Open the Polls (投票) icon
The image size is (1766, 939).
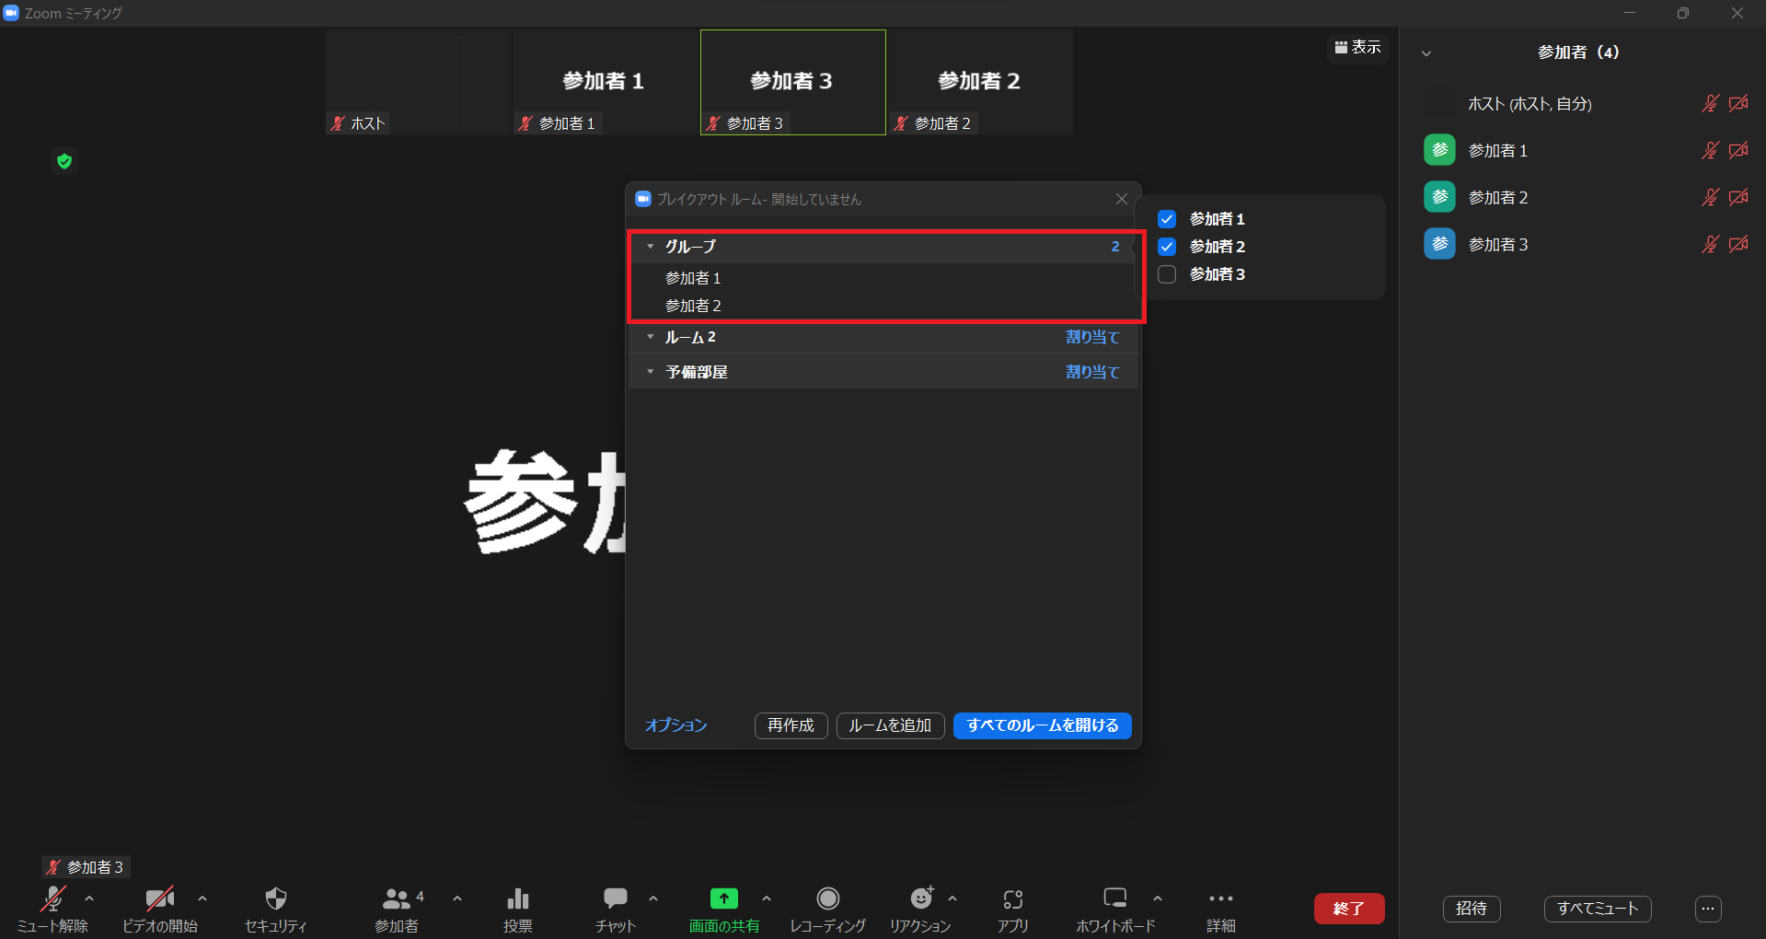tap(518, 898)
